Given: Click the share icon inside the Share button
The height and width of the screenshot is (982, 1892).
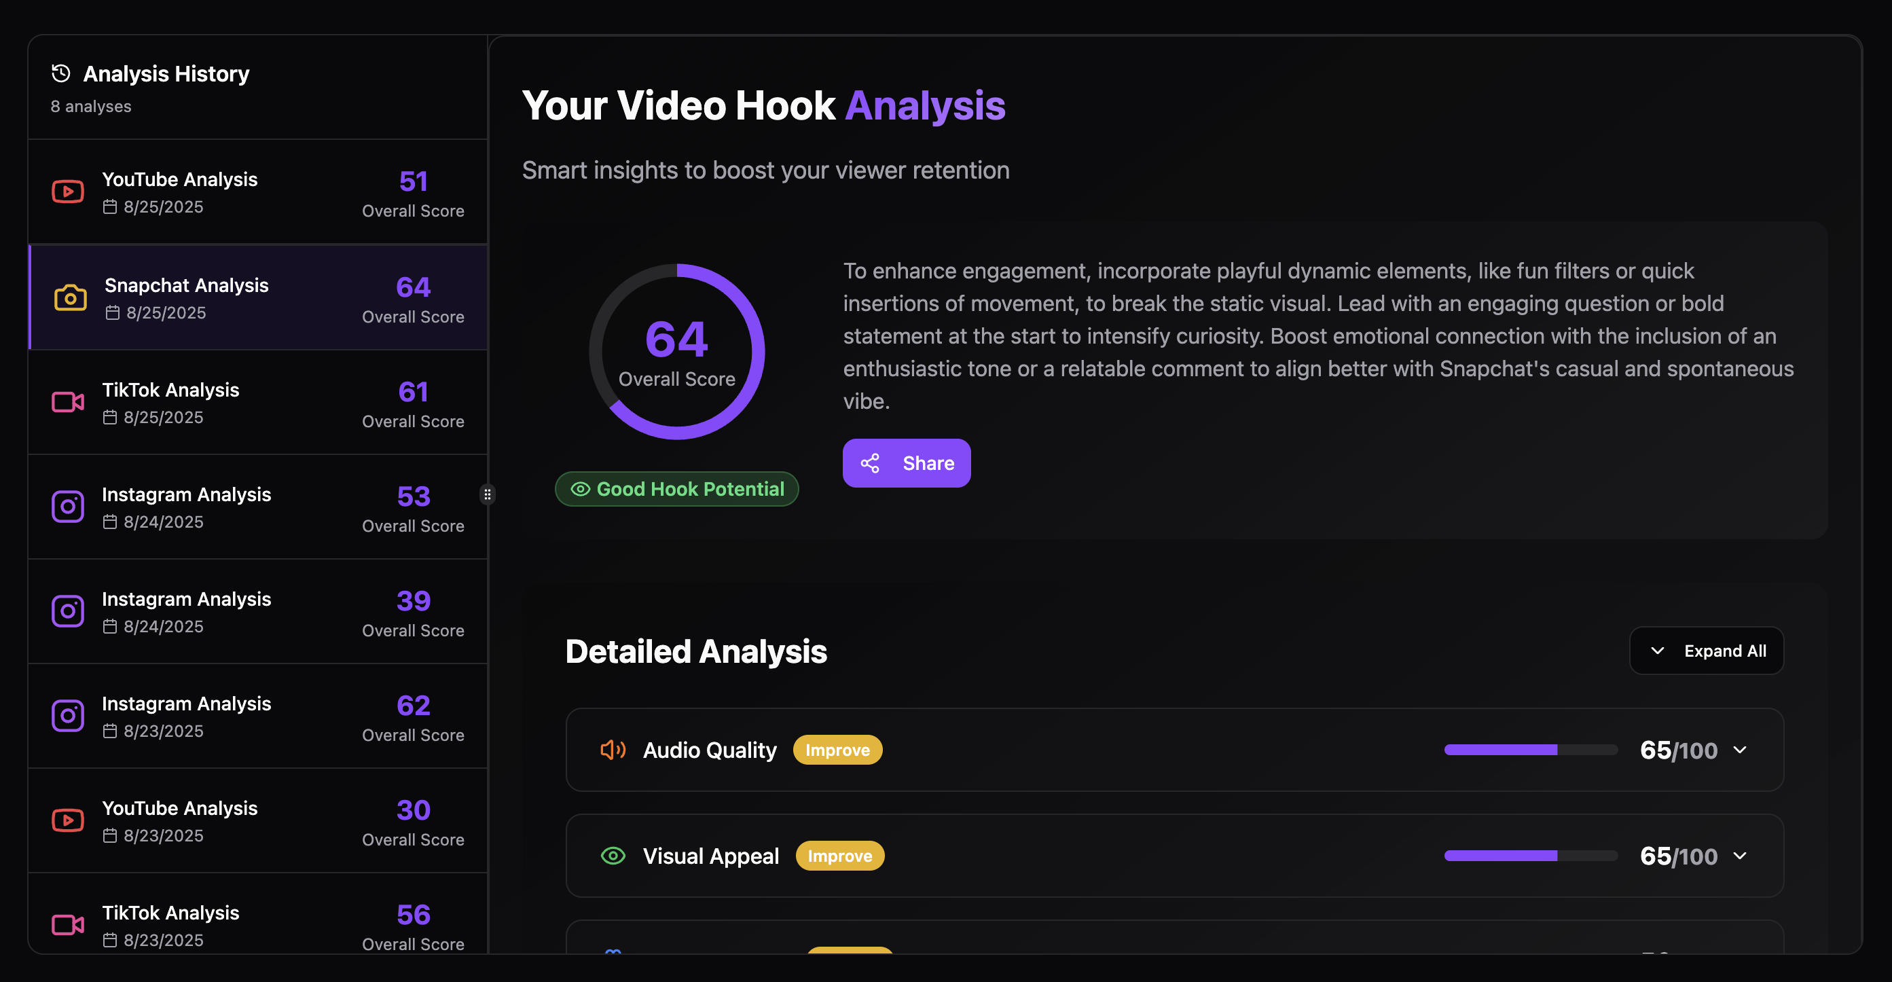Looking at the screenshot, I should (871, 463).
